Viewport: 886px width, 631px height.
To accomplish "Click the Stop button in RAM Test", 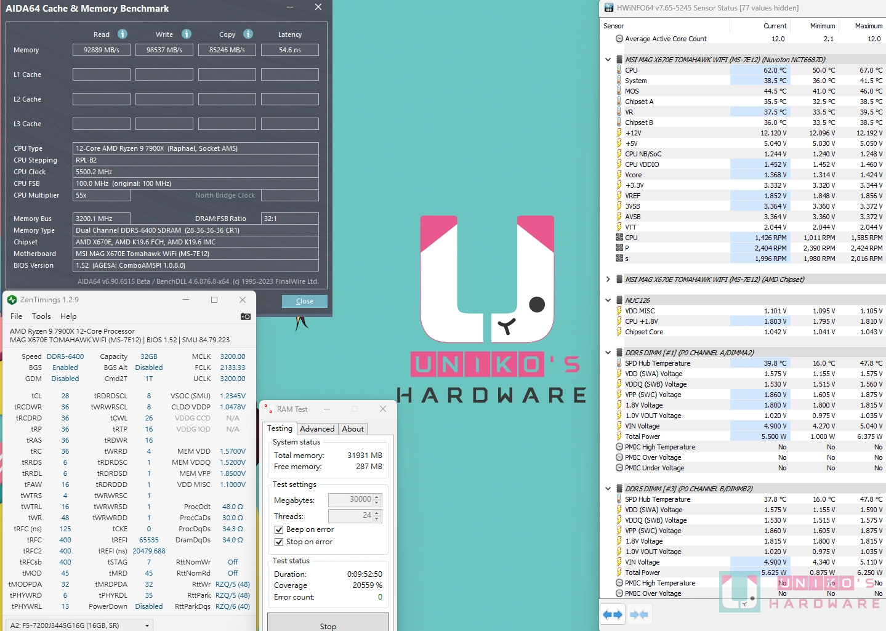I will (x=328, y=623).
